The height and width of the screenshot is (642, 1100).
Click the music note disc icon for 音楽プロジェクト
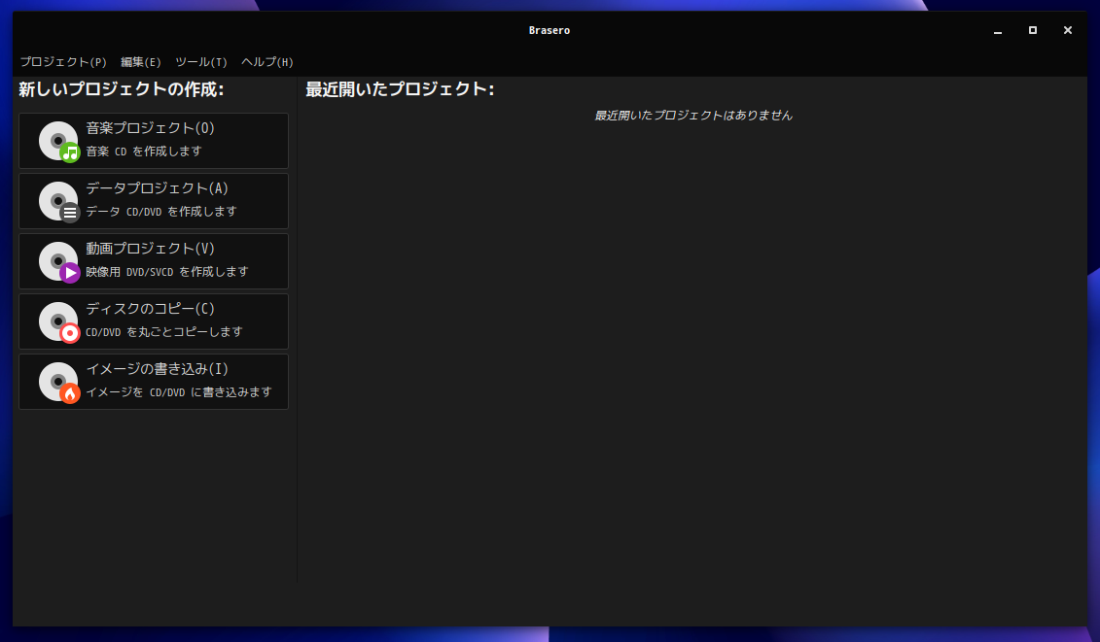(59, 142)
